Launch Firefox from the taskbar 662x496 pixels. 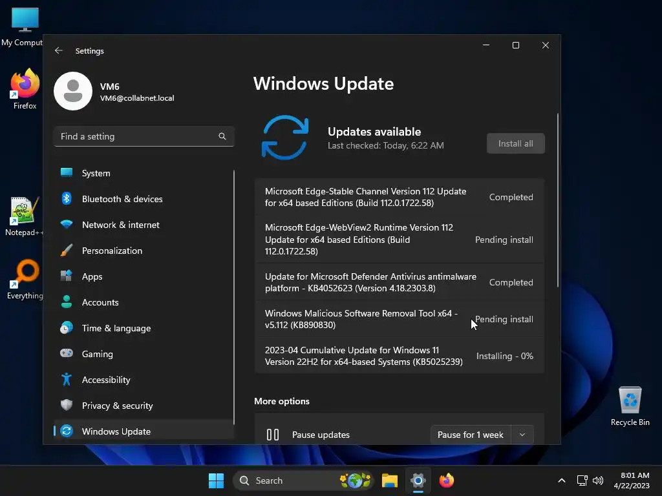click(446, 480)
